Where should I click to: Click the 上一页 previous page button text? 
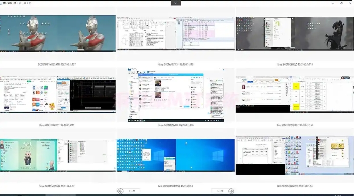tap(132, 191)
